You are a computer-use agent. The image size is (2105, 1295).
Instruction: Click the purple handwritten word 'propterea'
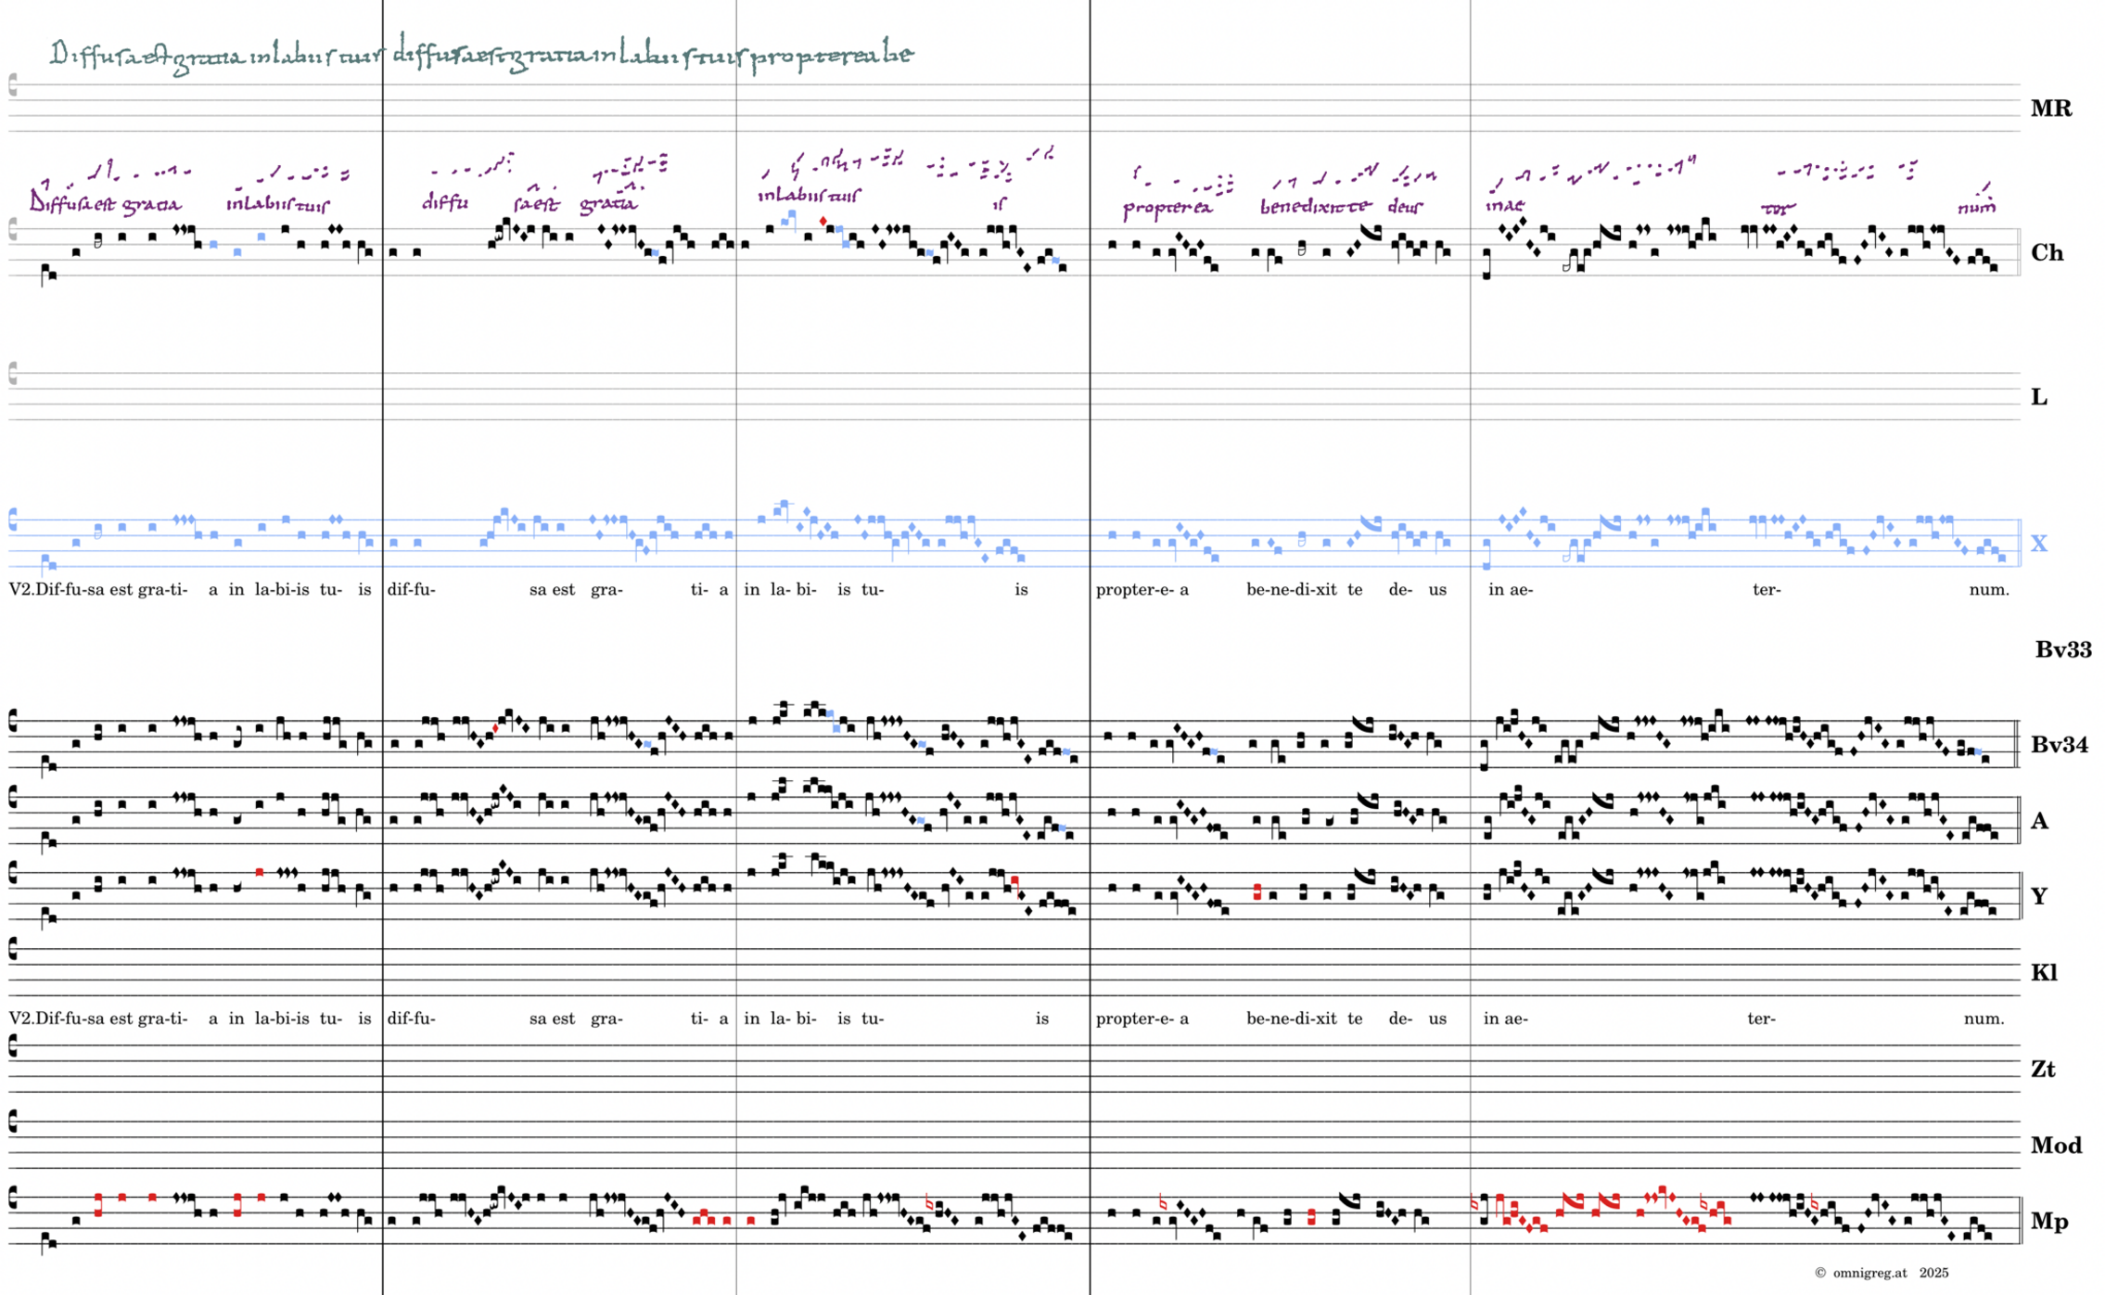(x=1167, y=207)
